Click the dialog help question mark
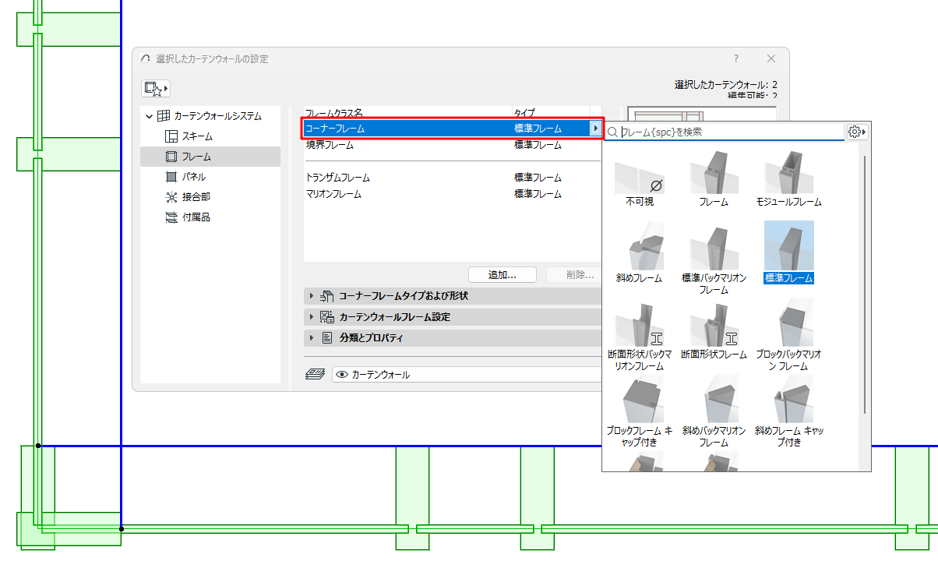938x568 pixels. coord(736,59)
